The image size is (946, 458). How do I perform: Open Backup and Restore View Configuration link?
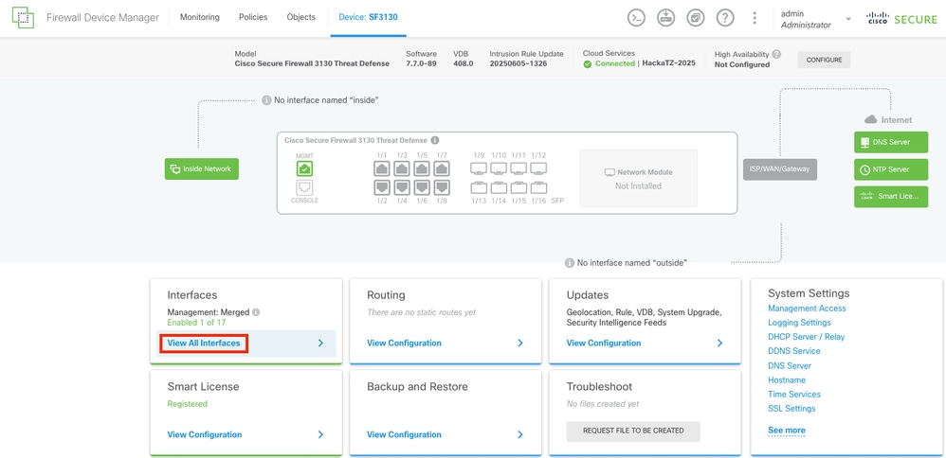click(x=404, y=434)
